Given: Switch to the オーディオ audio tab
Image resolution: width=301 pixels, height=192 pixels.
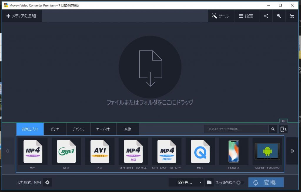Looking at the screenshot, I should 103,129.
